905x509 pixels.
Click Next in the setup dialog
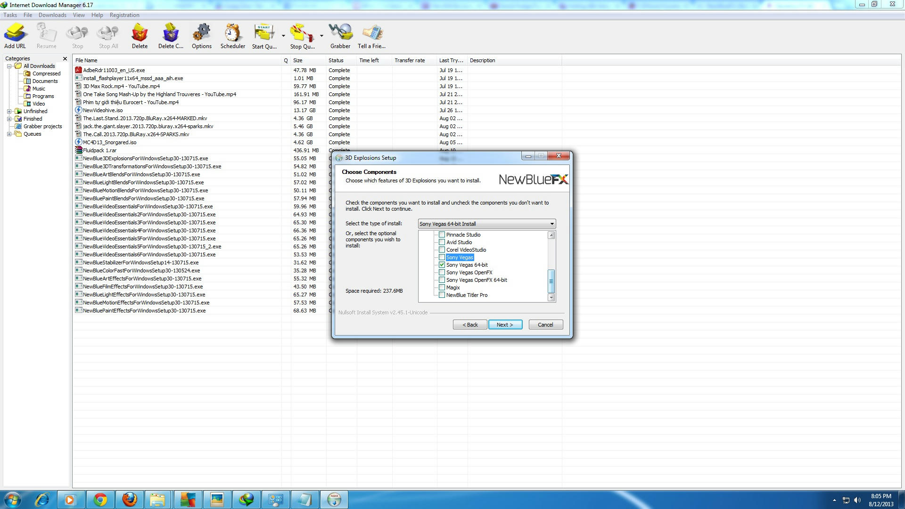tap(505, 325)
